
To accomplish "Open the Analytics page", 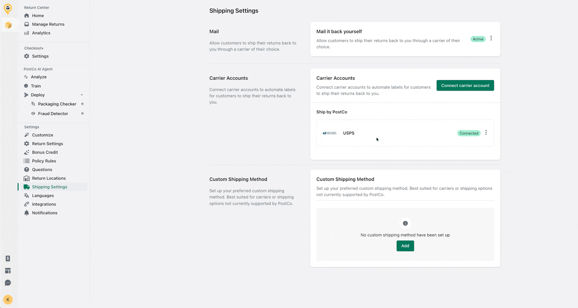I will (41, 33).
